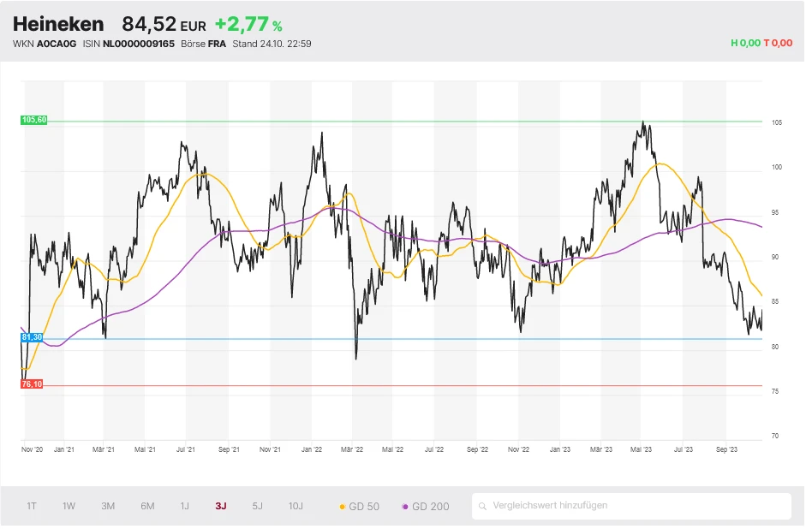806x529 pixels.
Task: Toggle the GD 50 moving average
Action: 360,506
